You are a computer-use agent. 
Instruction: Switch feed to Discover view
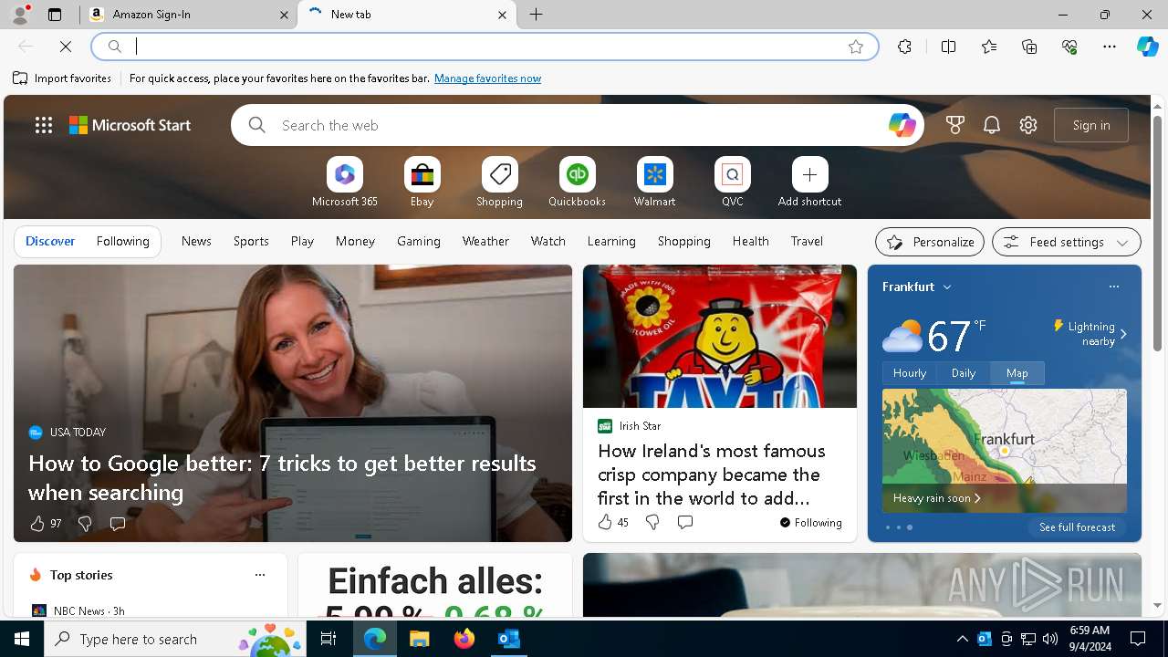[50, 241]
